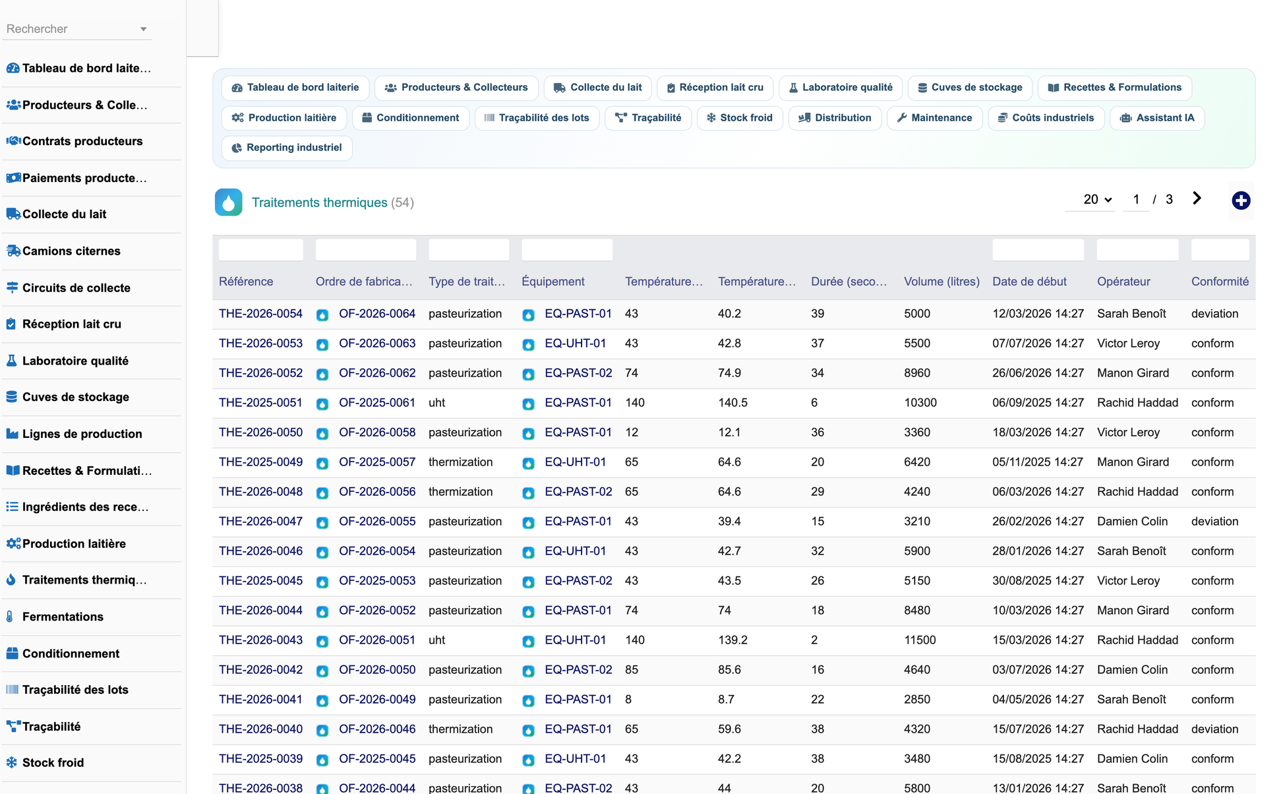Click the Contrats producteurs handshake icon

click(13, 141)
